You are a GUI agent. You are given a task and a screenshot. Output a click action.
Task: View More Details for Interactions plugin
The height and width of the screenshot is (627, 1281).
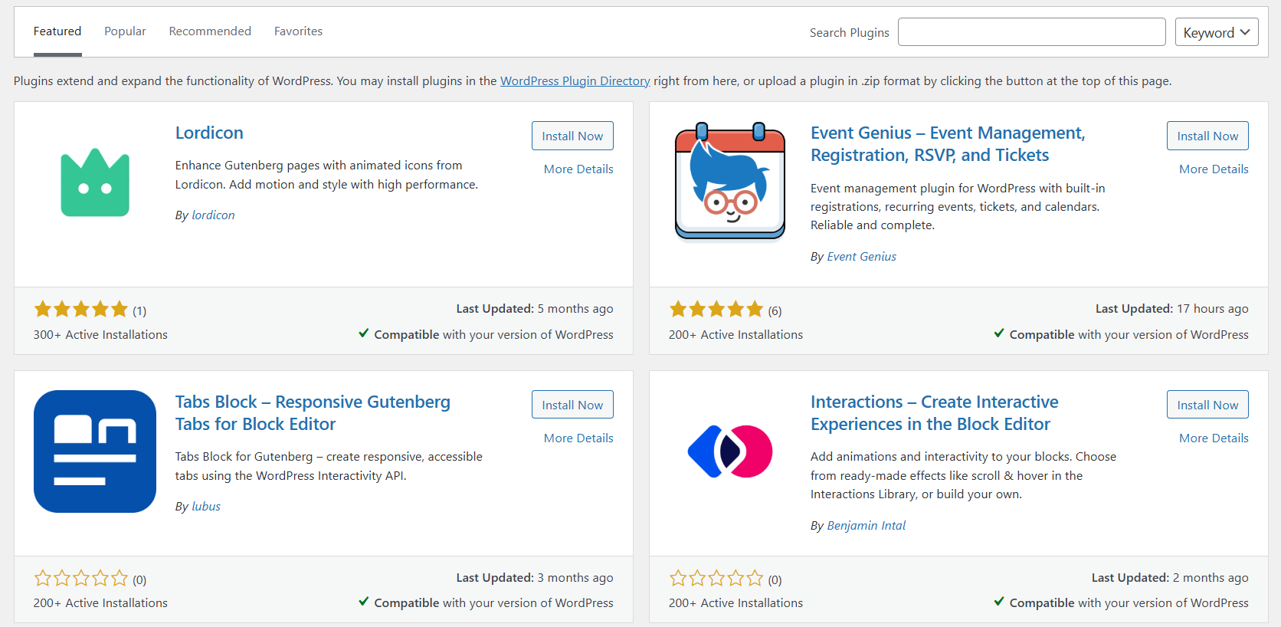1214,438
